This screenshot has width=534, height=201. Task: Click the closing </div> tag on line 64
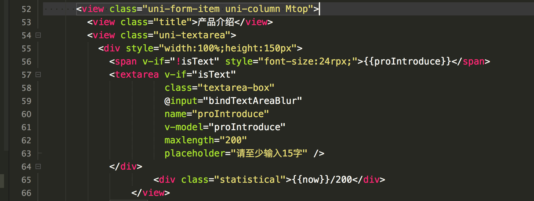coord(126,166)
